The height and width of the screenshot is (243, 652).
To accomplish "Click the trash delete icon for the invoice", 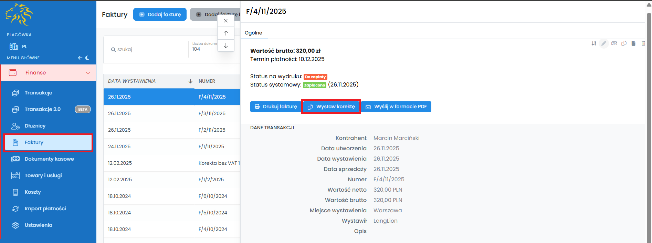I will point(643,43).
